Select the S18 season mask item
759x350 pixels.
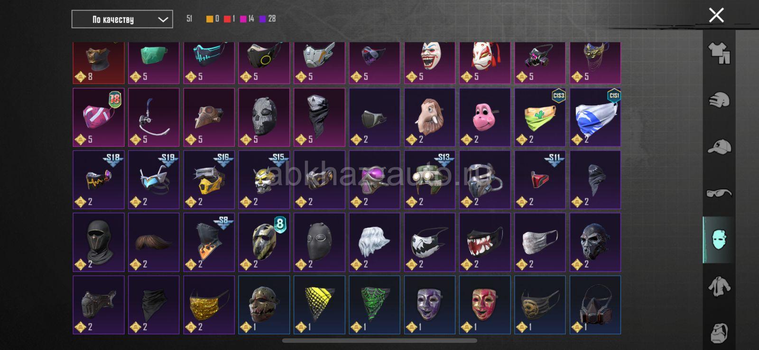click(x=99, y=179)
